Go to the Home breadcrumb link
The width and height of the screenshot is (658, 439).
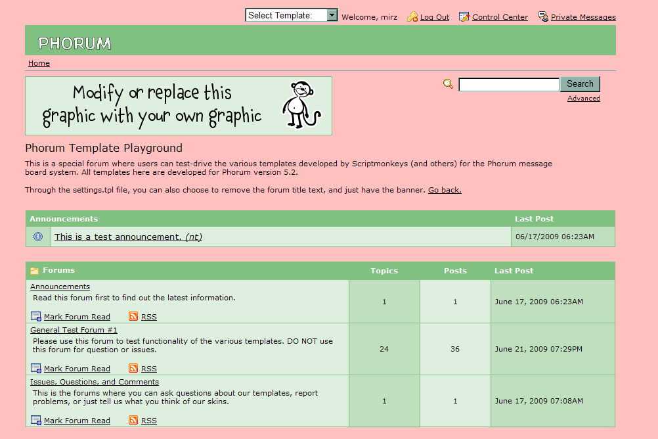39,63
